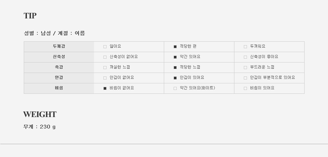Enable the 부드러운 느낌 checkbox

(245, 67)
